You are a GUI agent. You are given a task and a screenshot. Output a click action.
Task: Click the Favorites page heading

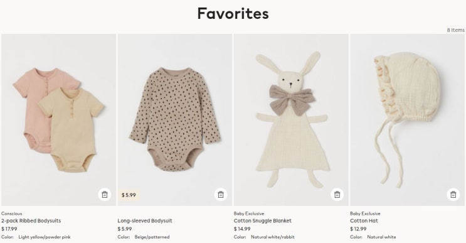(233, 14)
